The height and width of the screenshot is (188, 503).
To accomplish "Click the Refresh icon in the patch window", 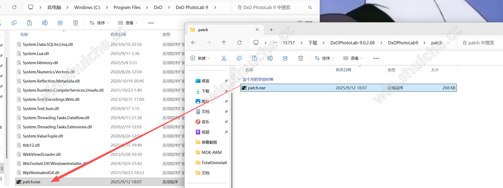I will [x=239, y=43].
